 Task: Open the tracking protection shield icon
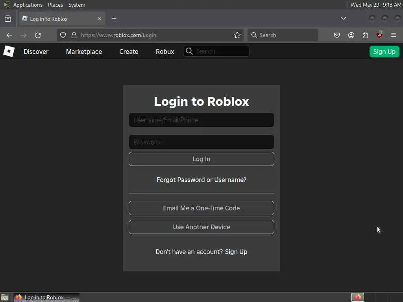(x=63, y=35)
